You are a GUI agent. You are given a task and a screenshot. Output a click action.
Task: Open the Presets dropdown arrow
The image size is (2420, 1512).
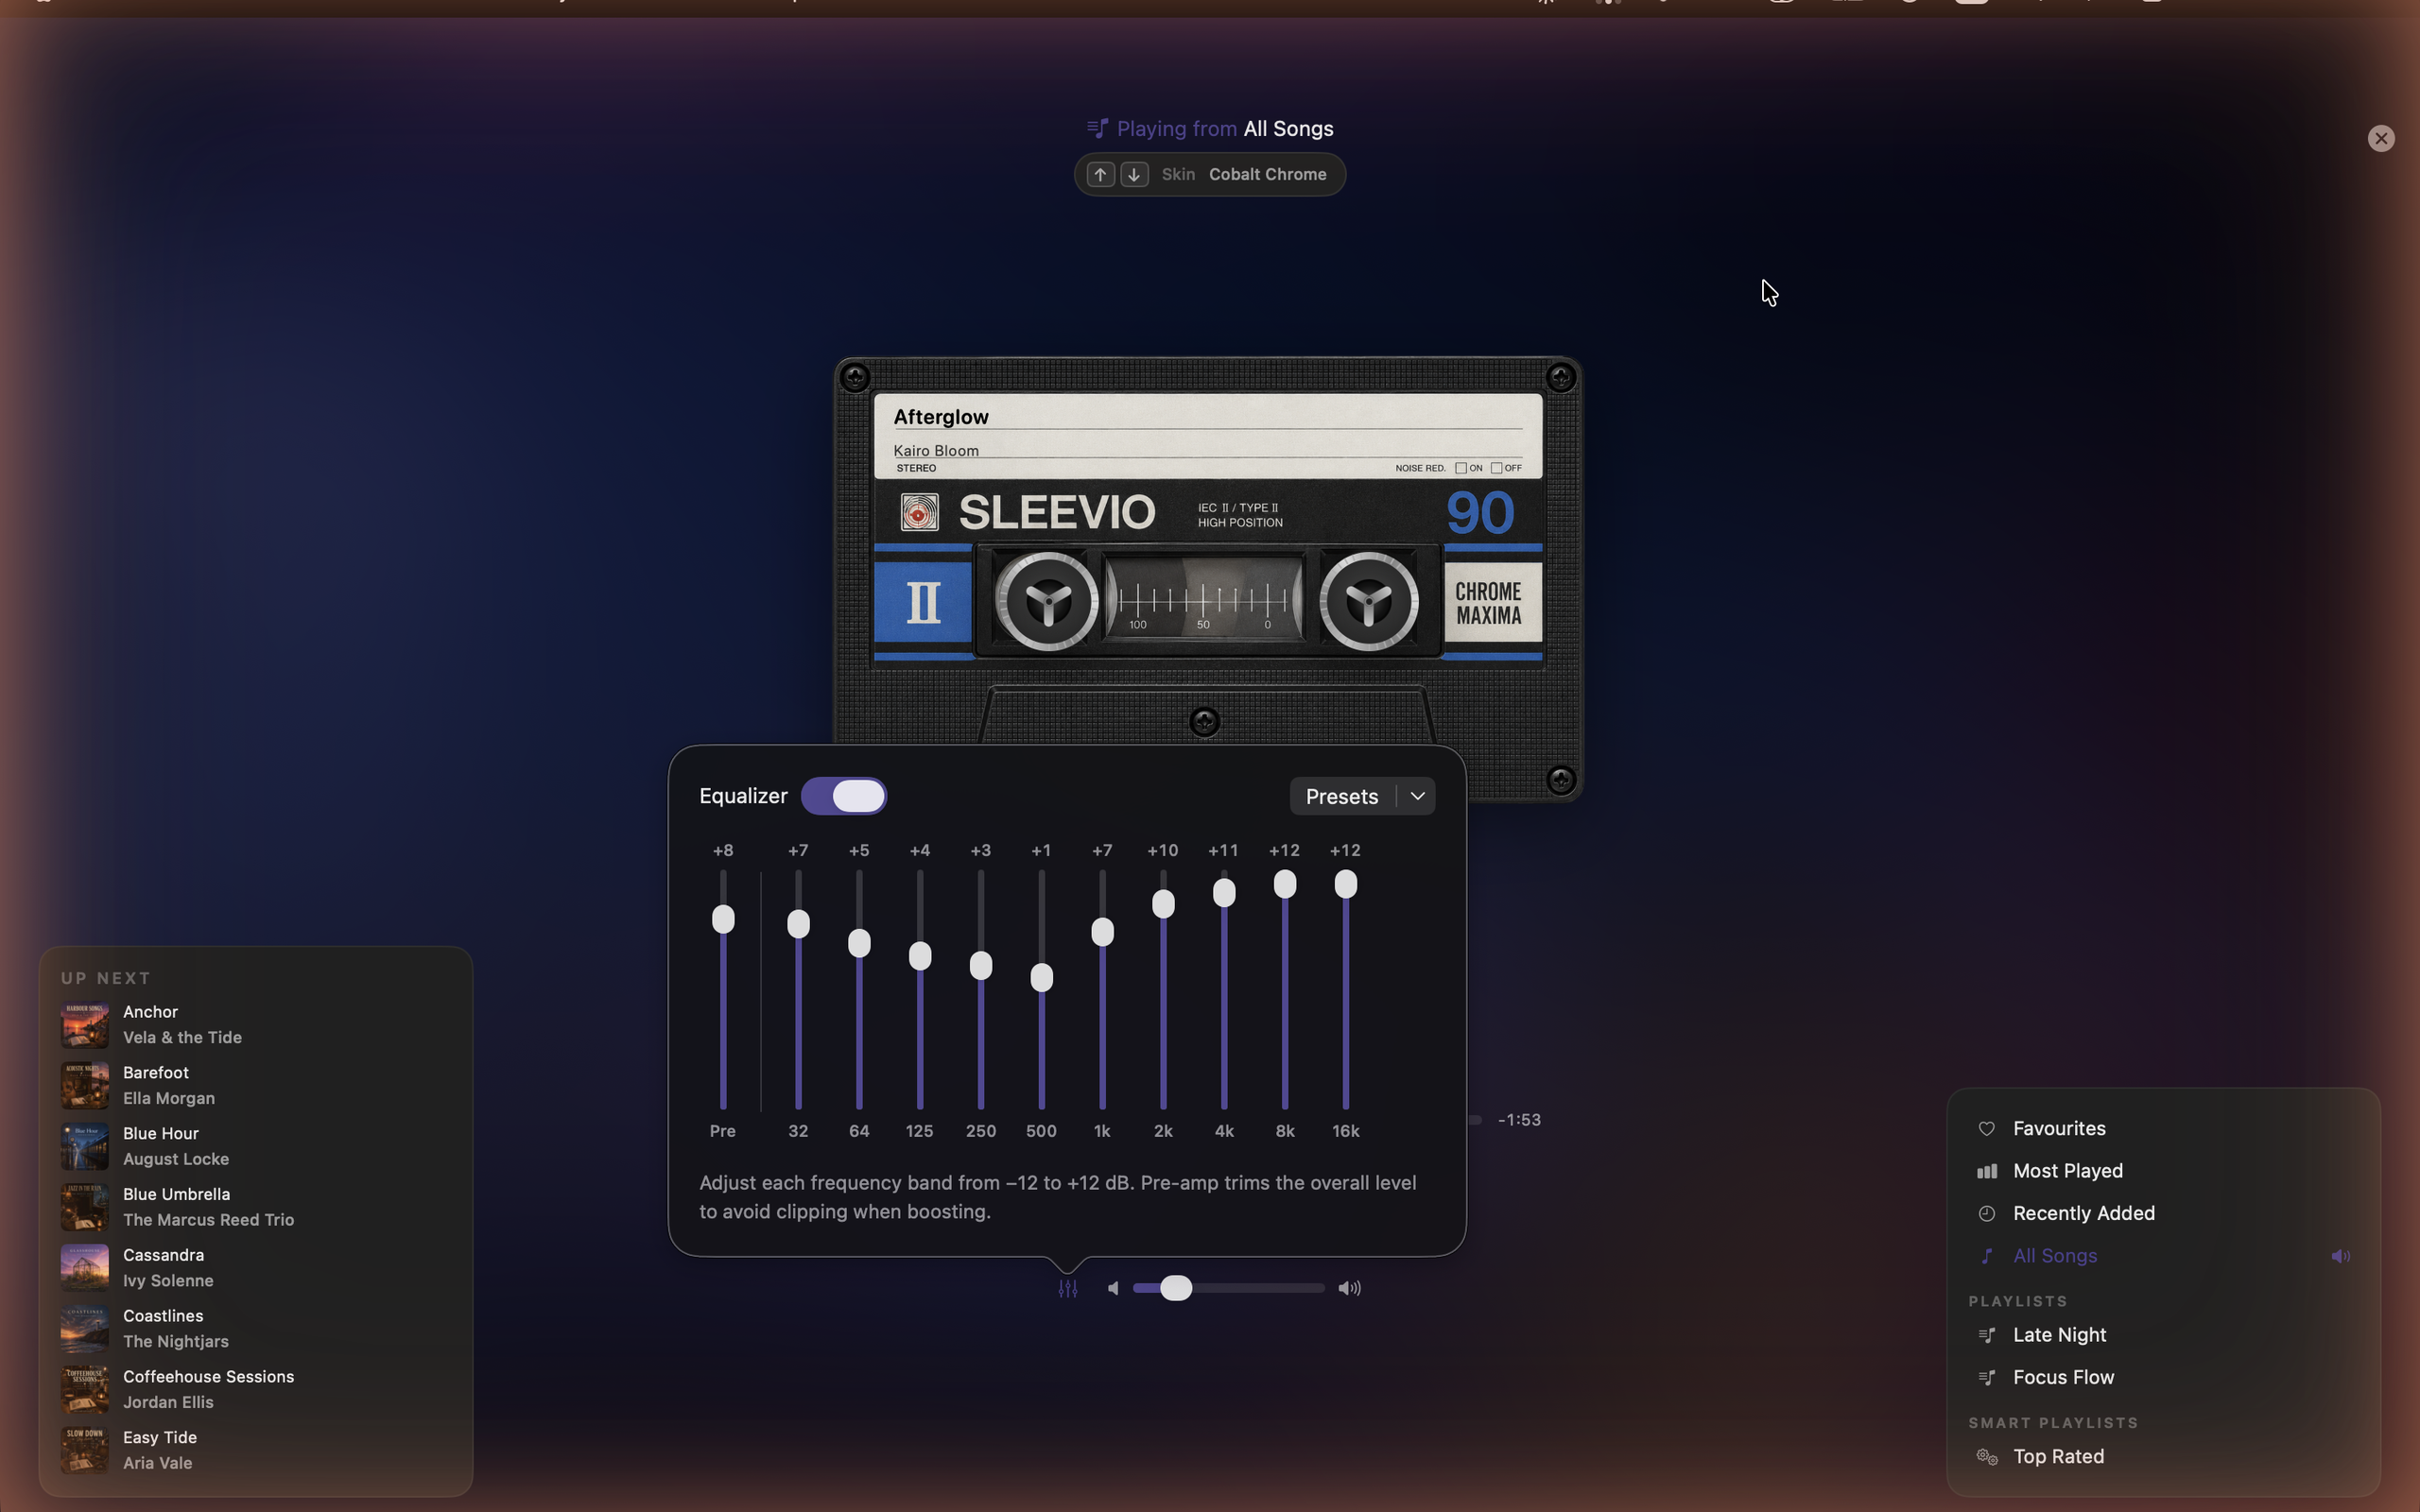[1417, 797]
